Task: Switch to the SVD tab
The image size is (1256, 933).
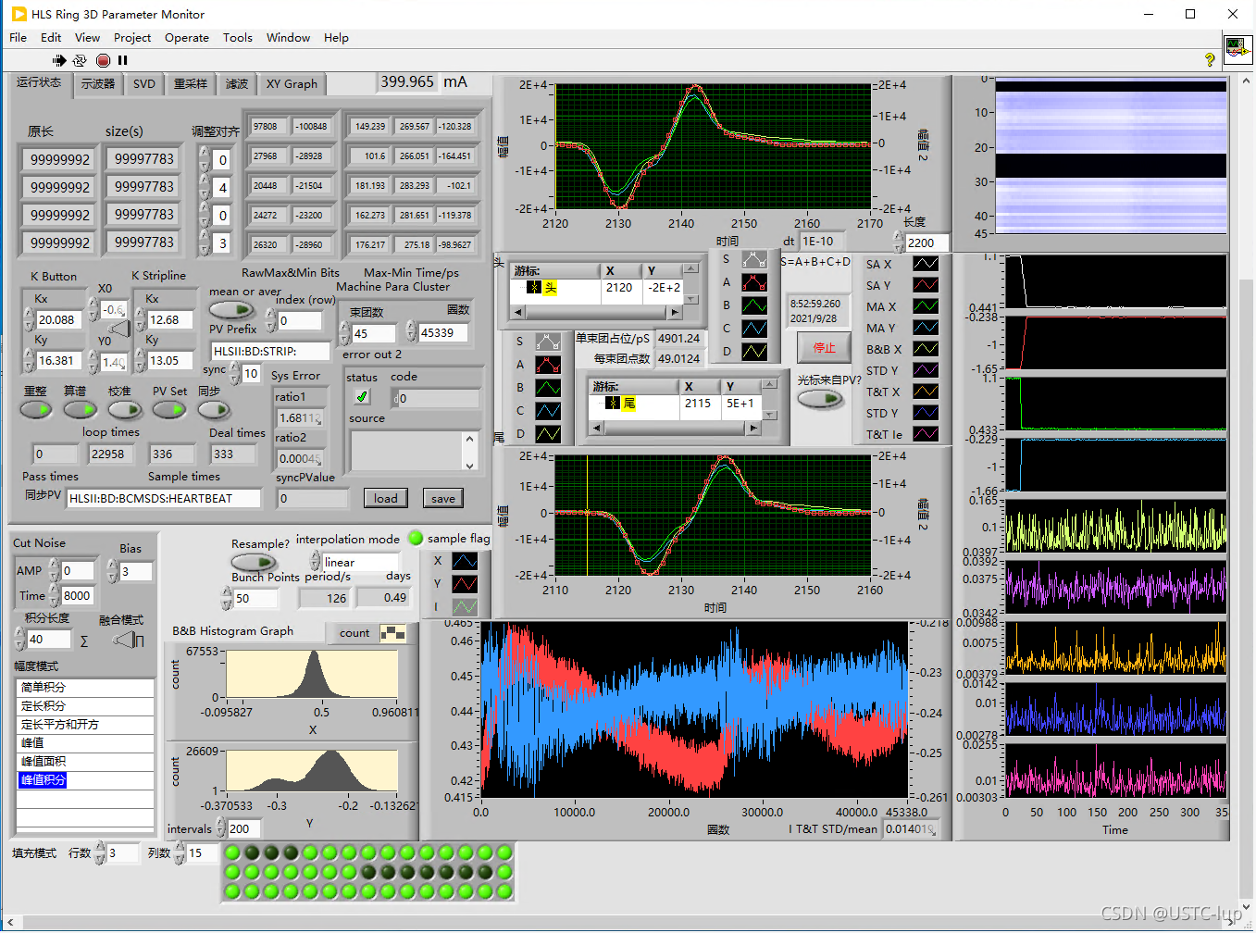Action: [x=144, y=84]
